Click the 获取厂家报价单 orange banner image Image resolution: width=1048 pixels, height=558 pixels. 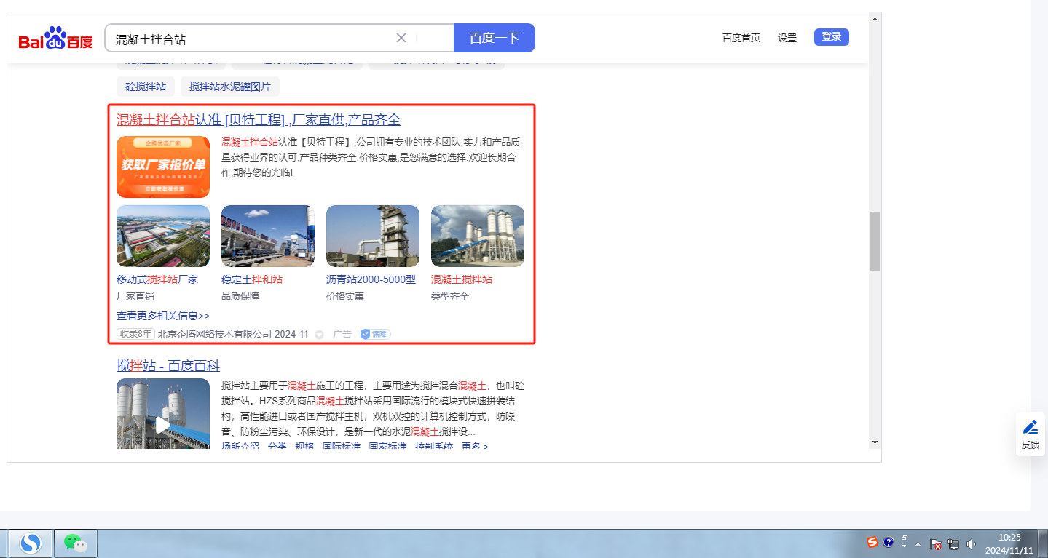click(163, 167)
